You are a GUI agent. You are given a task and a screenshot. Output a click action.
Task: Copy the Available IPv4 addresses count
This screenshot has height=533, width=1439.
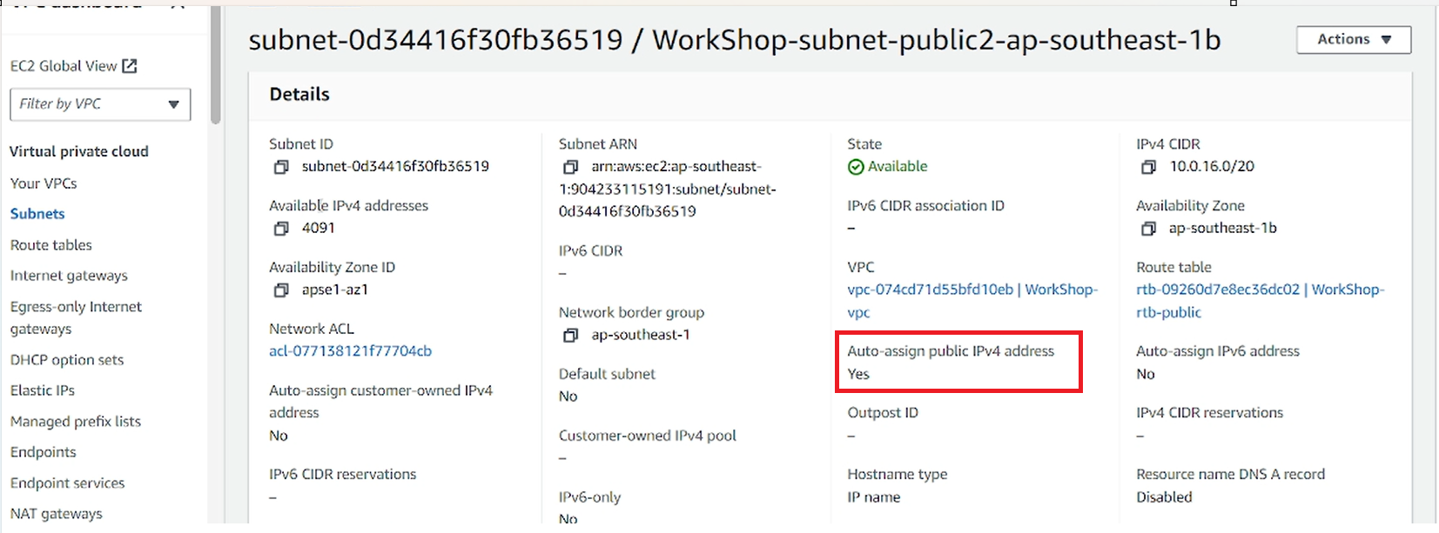click(281, 229)
